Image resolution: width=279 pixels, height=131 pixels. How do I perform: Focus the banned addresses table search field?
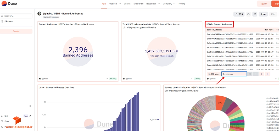coord(234,74)
